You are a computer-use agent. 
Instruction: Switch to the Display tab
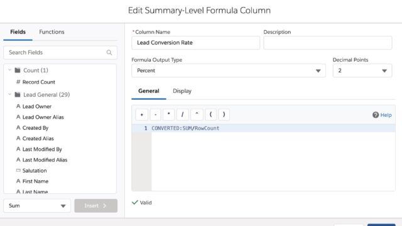[182, 91]
